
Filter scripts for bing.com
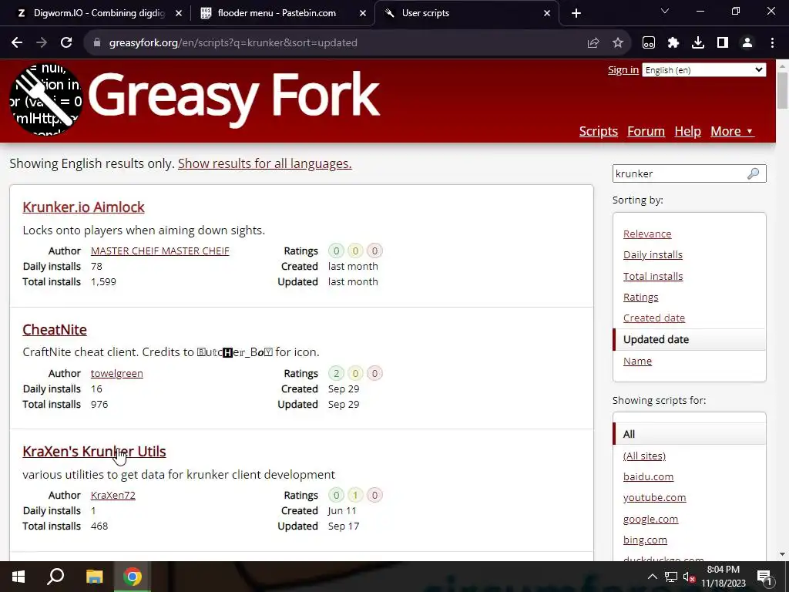click(645, 540)
